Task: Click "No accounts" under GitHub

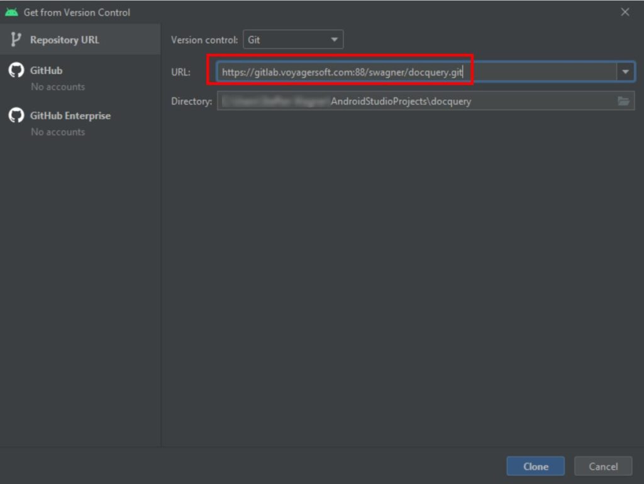Action: 58,87
